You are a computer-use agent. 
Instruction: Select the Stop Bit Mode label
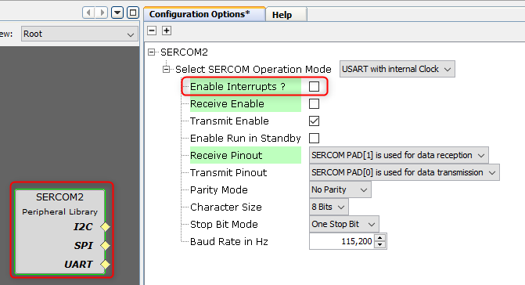coord(224,225)
